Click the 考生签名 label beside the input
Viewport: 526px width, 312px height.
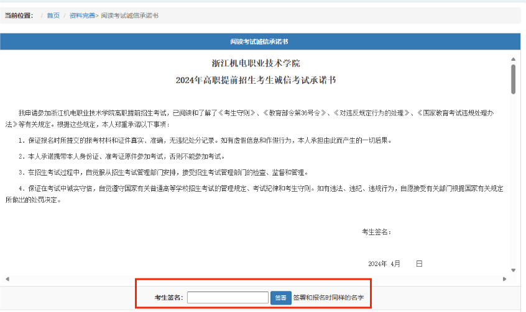[x=168, y=298]
